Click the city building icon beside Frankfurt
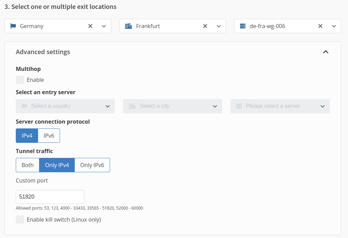The image size is (348, 238). 129,26
